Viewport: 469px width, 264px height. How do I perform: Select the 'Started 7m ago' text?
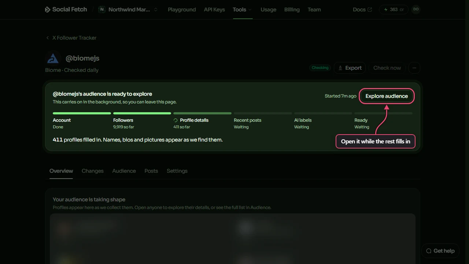[340, 96]
